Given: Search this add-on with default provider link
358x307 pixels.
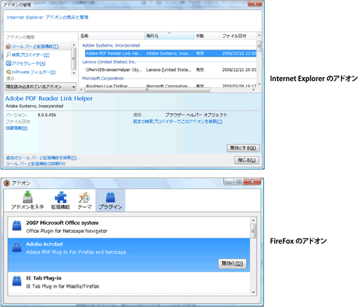Looking at the screenshot, I should pyautogui.click(x=178, y=122).
